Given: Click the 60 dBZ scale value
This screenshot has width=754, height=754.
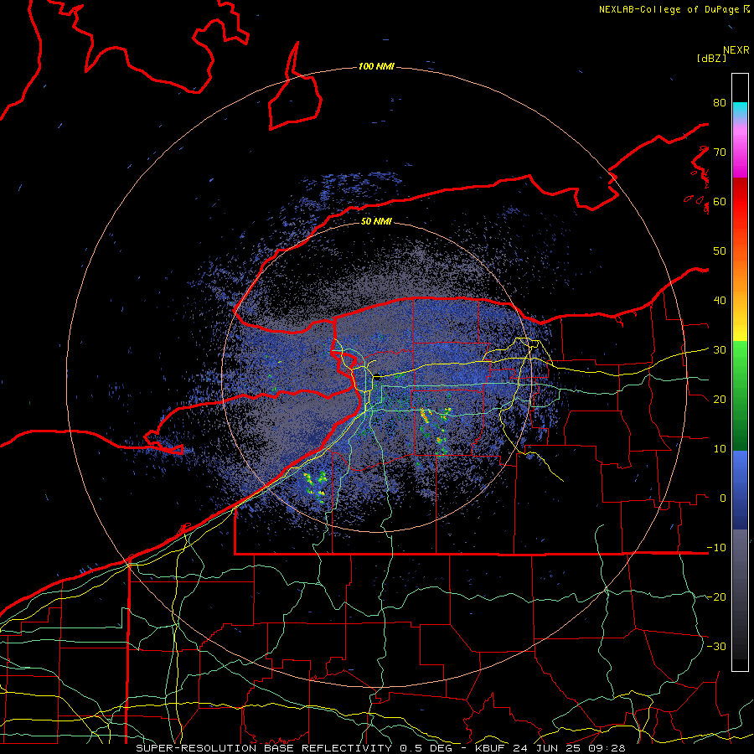Looking at the screenshot, I should [720, 202].
